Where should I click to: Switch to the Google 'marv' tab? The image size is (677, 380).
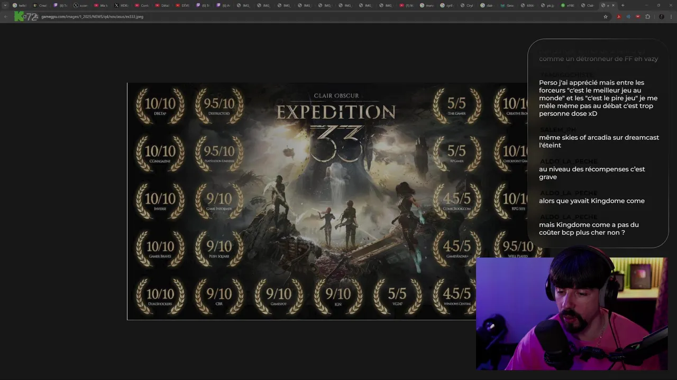427,5
